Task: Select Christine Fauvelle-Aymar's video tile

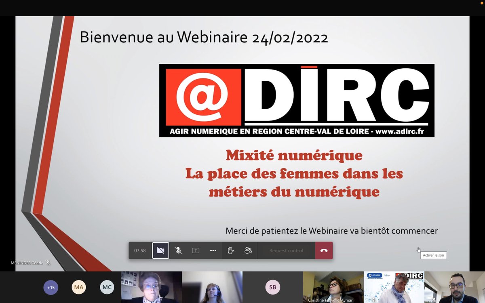Action: click(333, 287)
